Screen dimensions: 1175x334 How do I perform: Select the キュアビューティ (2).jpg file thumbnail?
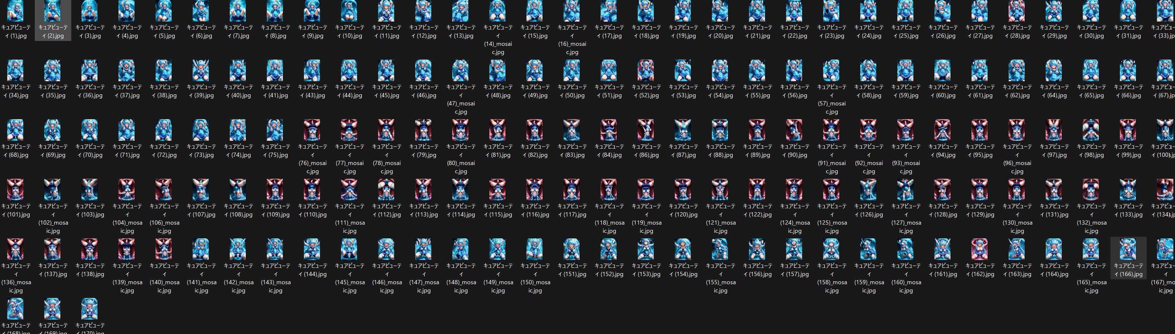coord(53,11)
